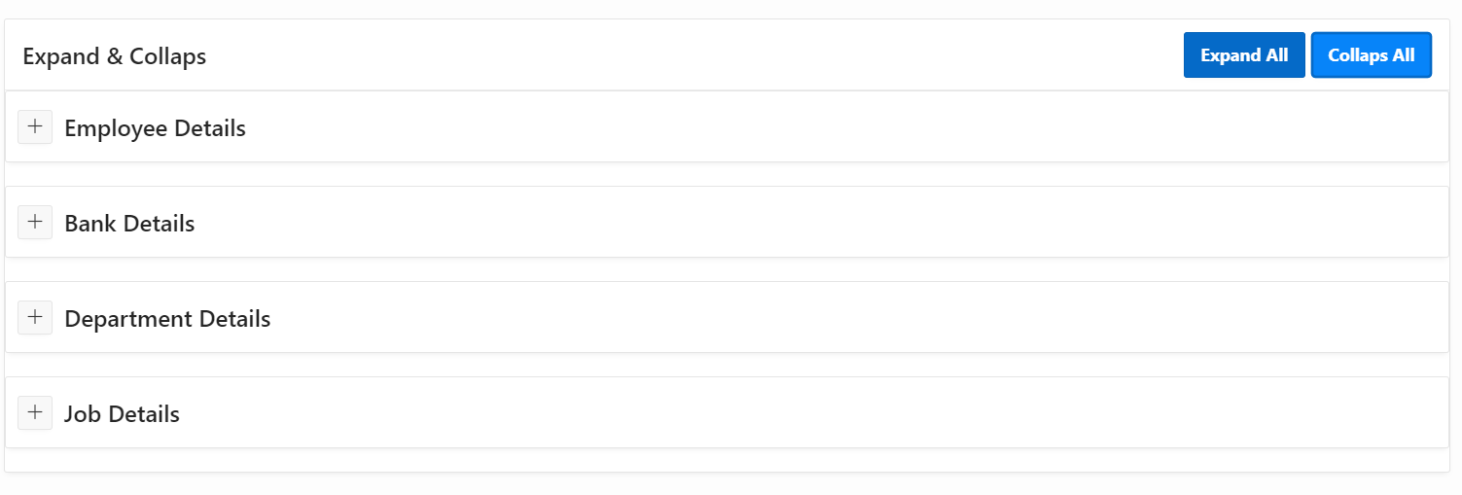The height and width of the screenshot is (495, 1462).
Task: Click the Expand All button
Action: (x=1244, y=55)
